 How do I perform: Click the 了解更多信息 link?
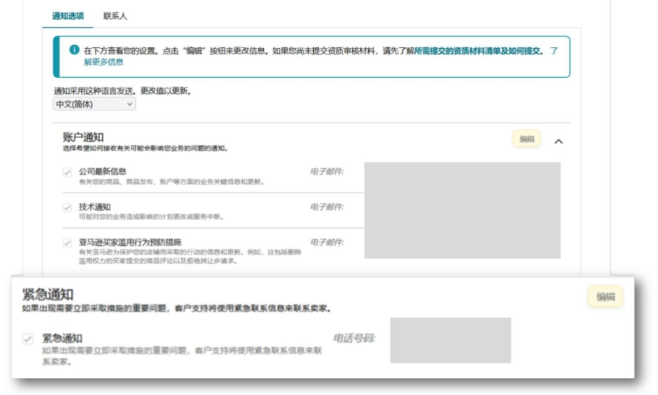click(x=104, y=61)
